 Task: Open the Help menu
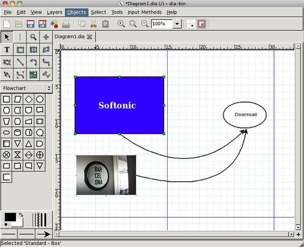tap(172, 12)
